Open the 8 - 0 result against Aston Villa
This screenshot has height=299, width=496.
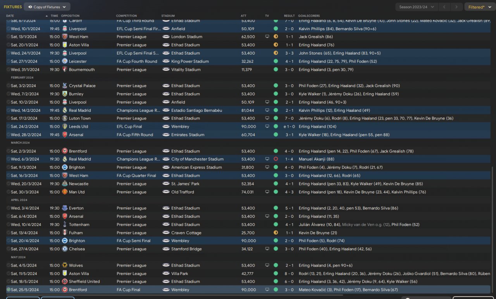click(289, 273)
